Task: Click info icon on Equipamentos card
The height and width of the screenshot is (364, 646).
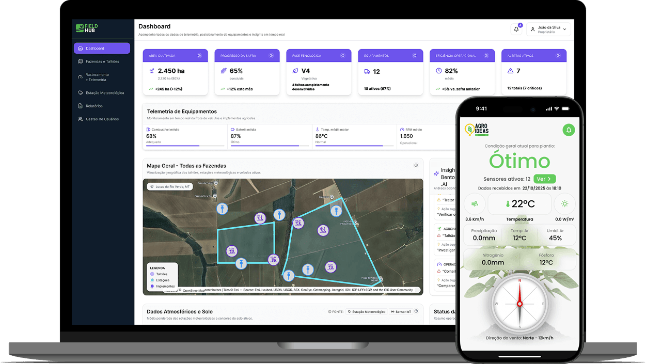Action: point(415,56)
